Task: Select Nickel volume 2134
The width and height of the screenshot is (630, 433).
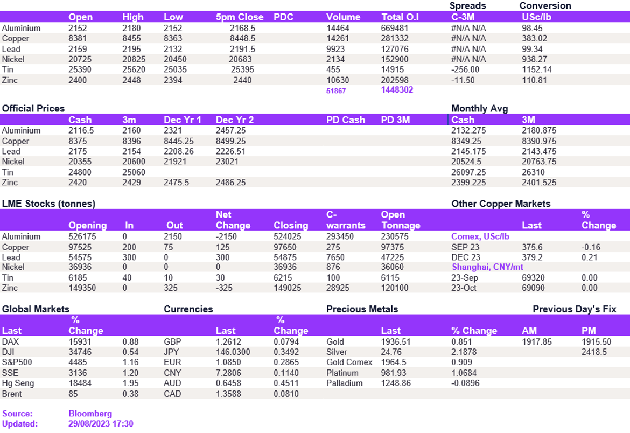Action: 335,59
